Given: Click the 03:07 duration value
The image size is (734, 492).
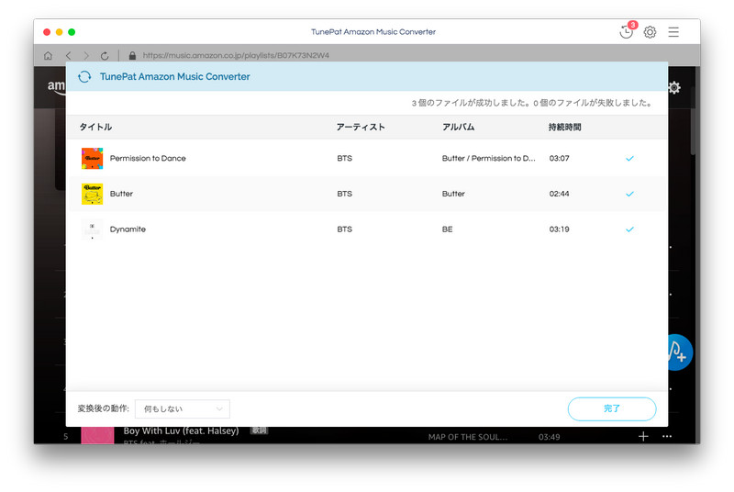Looking at the screenshot, I should [x=560, y=158].
